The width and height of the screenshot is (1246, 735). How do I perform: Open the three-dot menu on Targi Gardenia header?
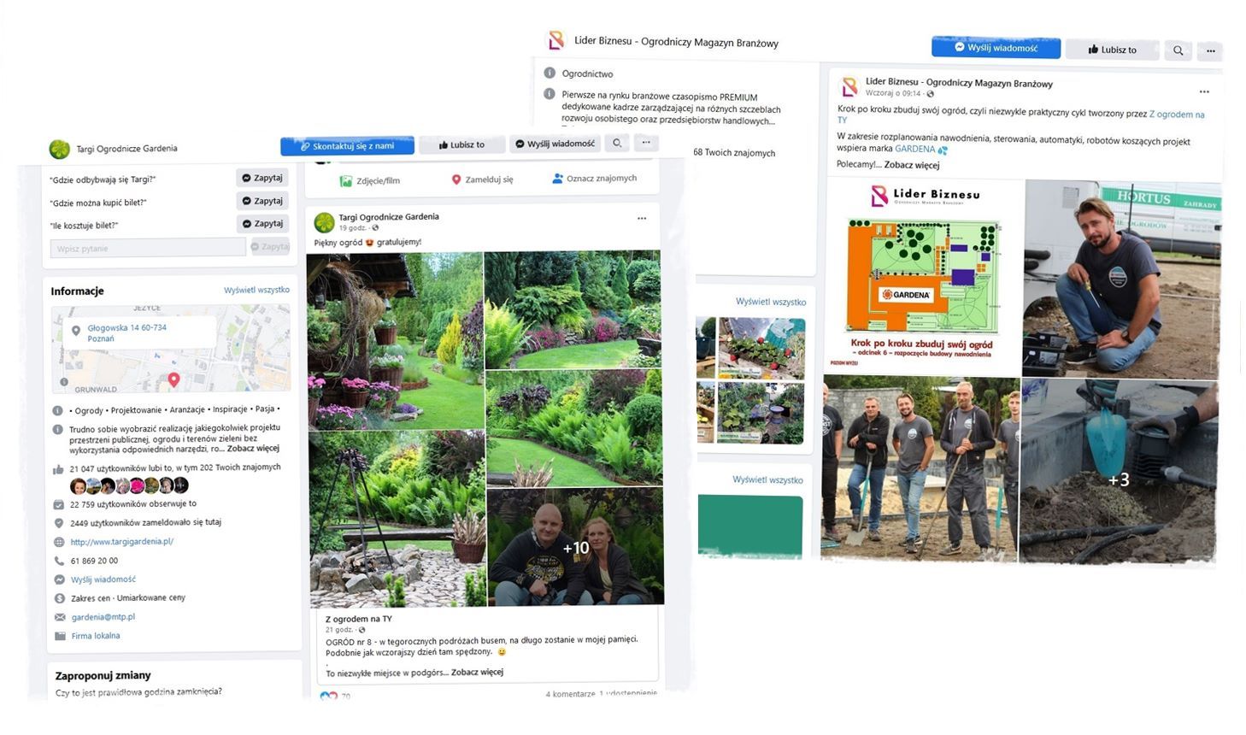tap(646, 144)
